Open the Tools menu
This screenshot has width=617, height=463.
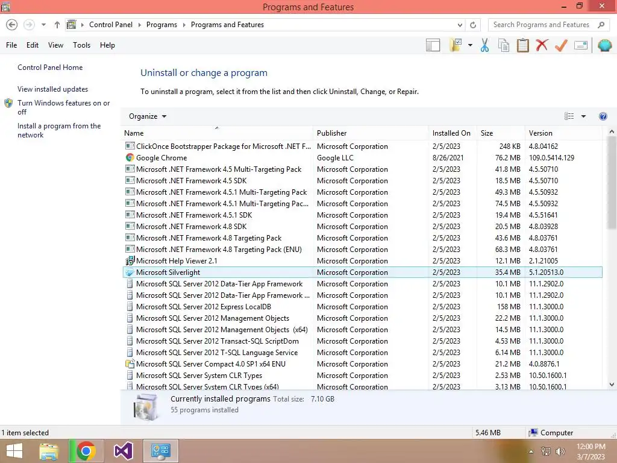[81, 45]
